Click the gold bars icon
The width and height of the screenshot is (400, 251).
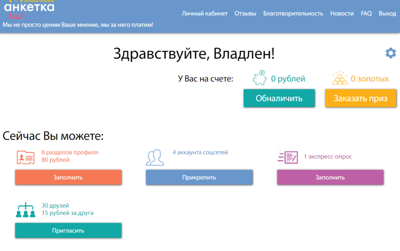click(339, 78)
